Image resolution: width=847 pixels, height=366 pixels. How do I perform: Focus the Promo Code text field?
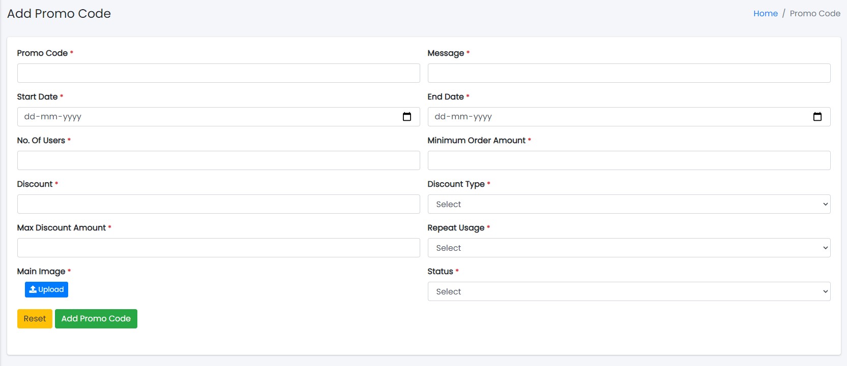(218, 73)
